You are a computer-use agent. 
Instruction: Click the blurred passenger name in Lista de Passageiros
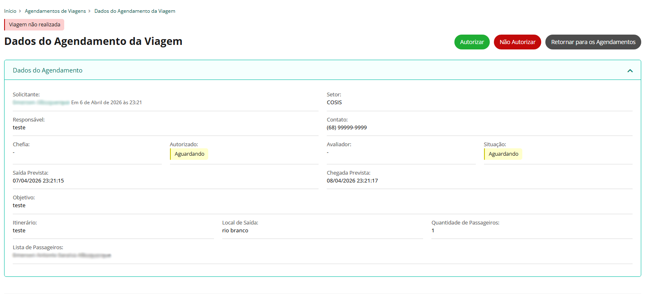(62, 255)
